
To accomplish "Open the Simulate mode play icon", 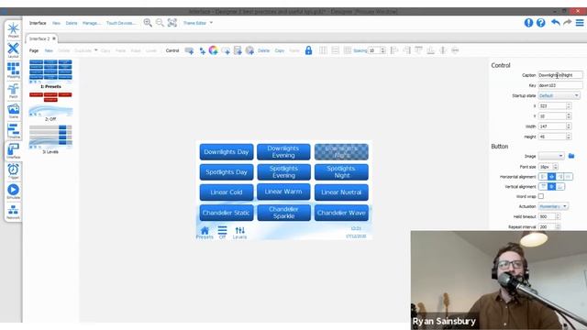I will pyautogui.click(x=13, y=192).
